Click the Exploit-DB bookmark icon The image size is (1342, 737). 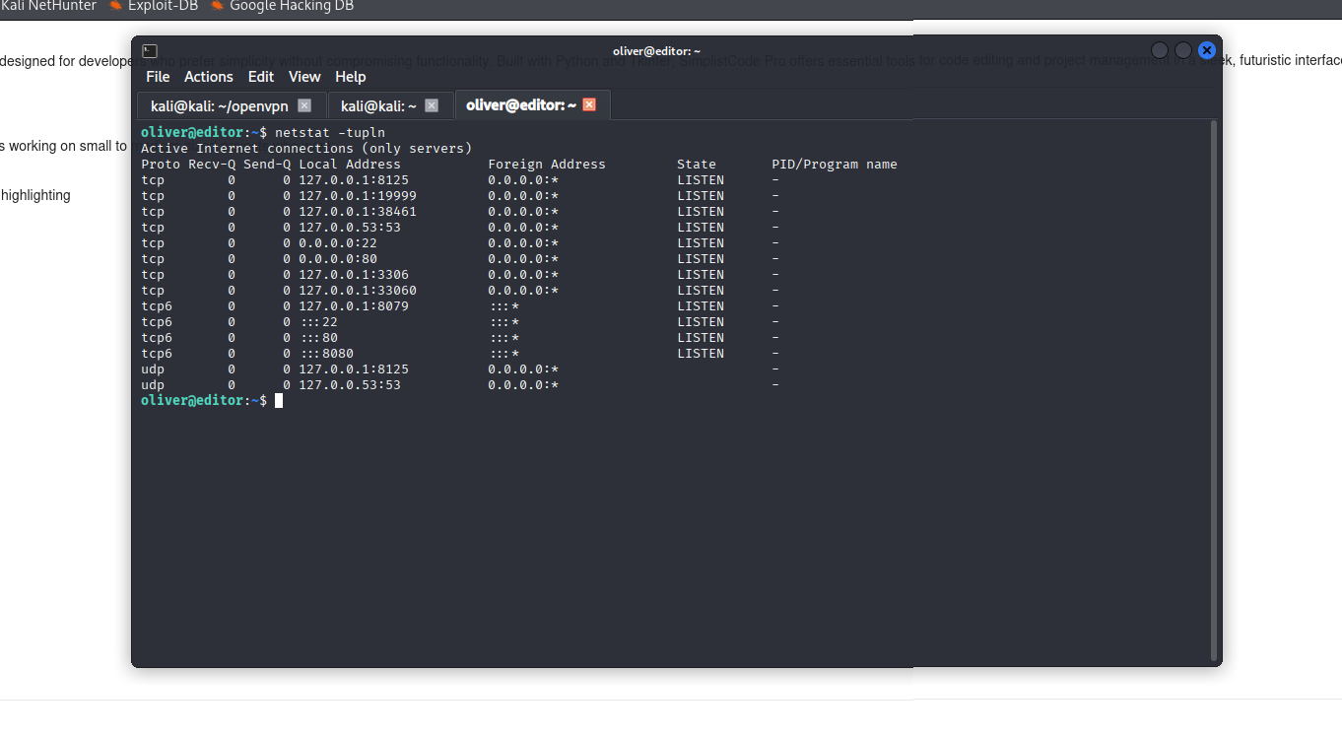point(115,6)
